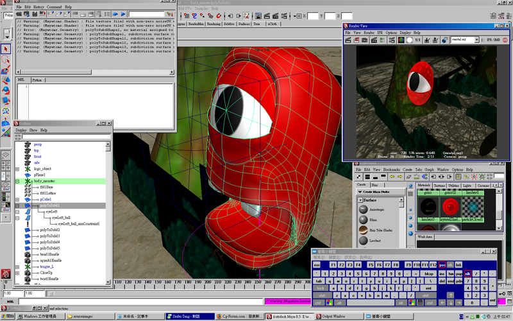Click Remove Image icon in Render View
Viewport: 513px width, 321px height.
click(x=435, y=40)
